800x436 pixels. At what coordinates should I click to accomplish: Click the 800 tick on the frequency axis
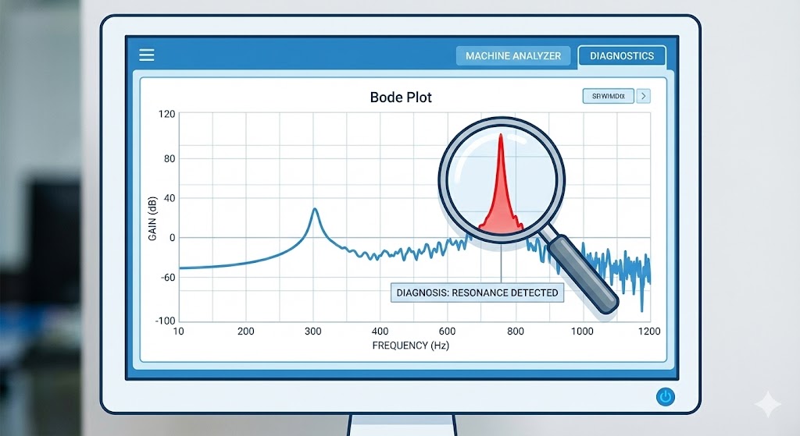pyautogui.click(x=515, y=331)
